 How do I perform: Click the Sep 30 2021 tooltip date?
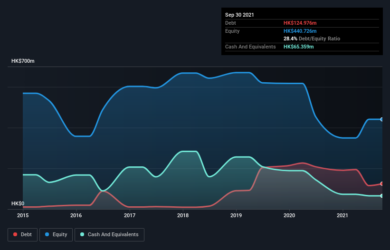239,15
